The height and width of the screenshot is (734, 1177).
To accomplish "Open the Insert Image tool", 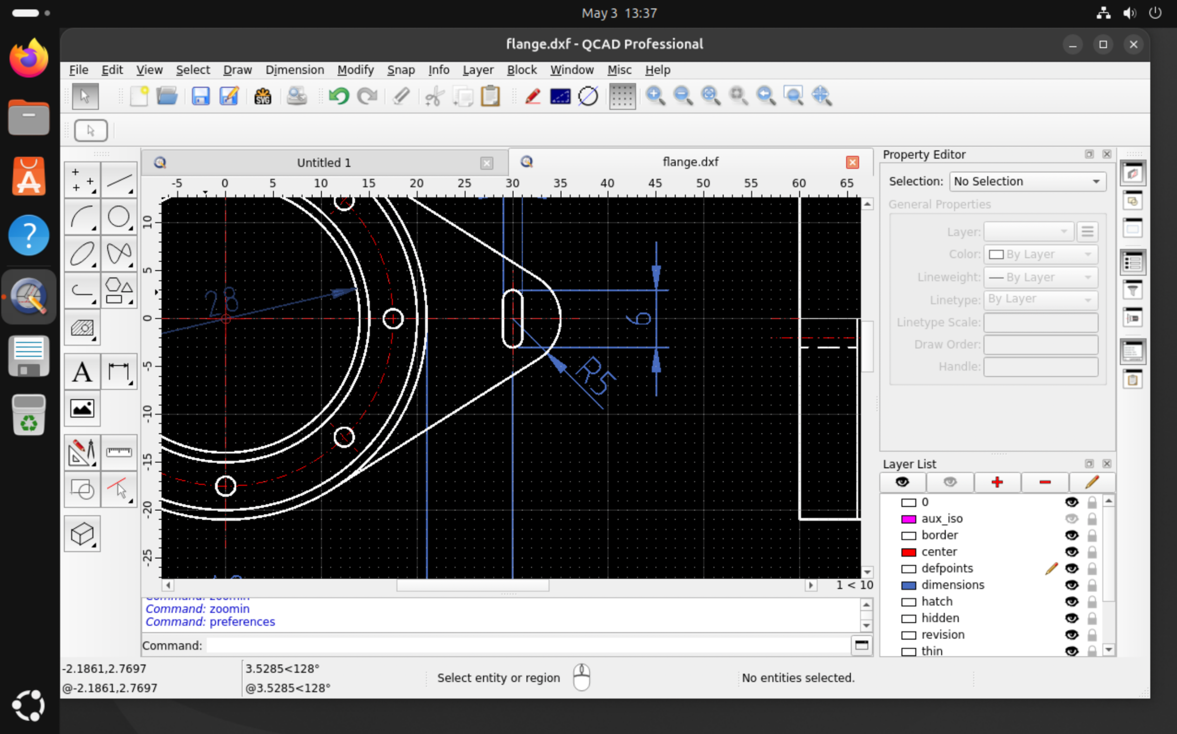I will point(82,409).
